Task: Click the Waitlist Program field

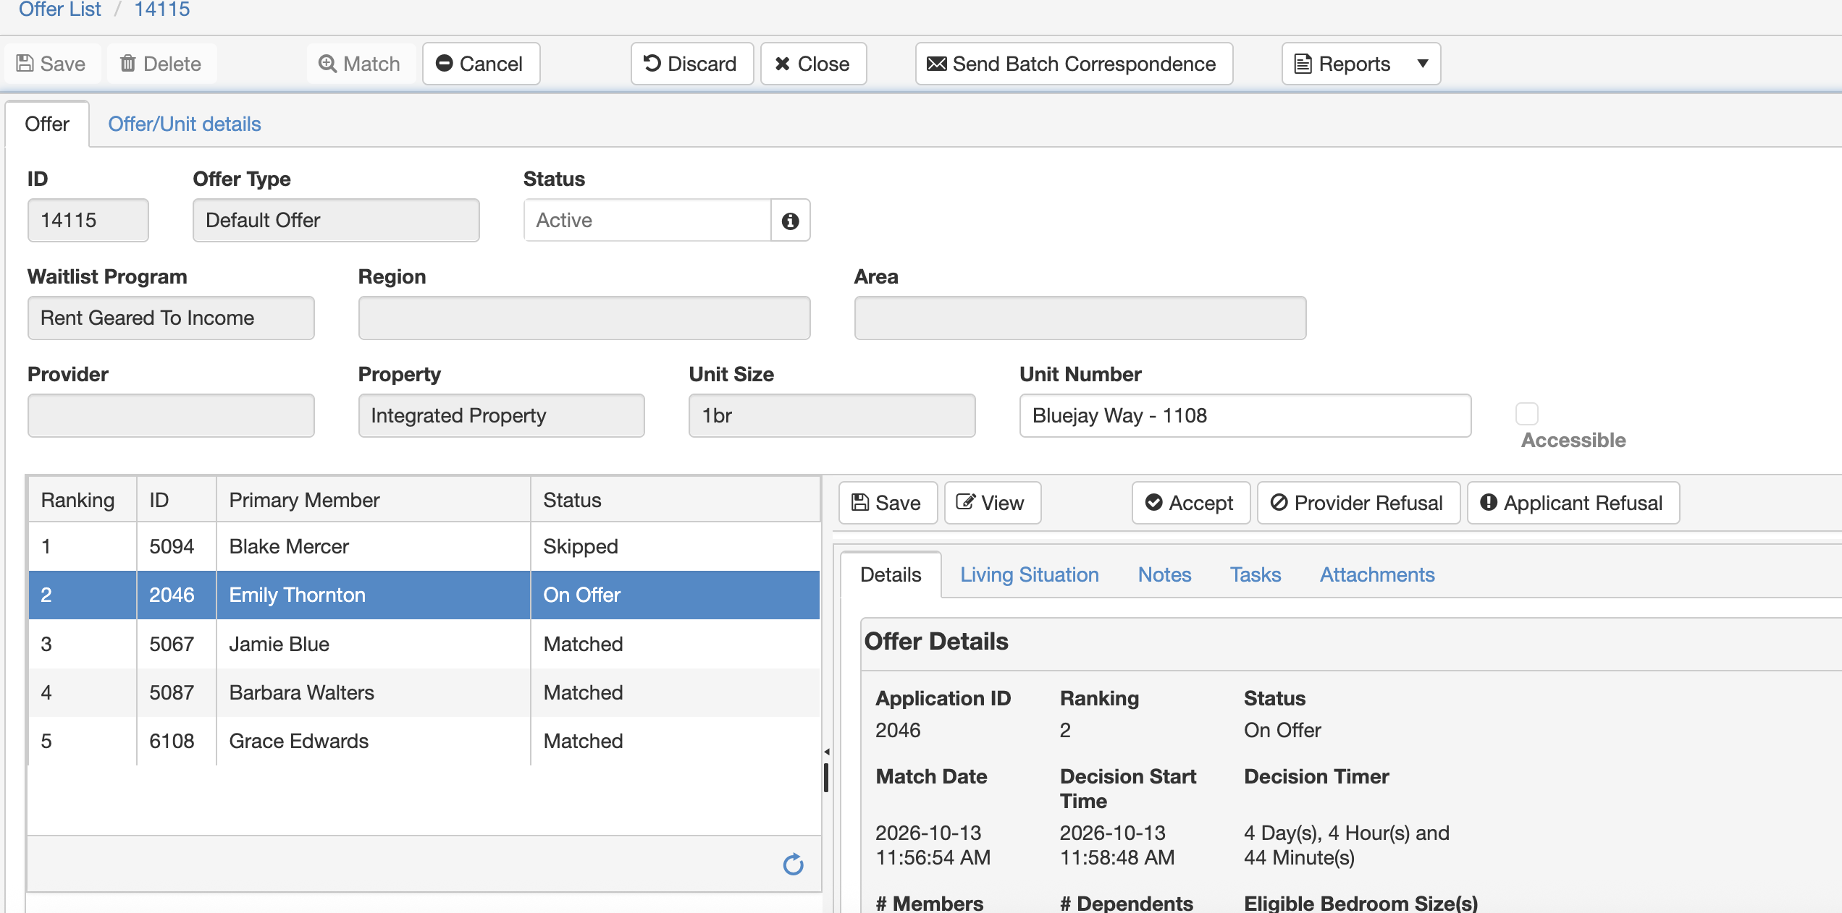Action: [171, 318]
